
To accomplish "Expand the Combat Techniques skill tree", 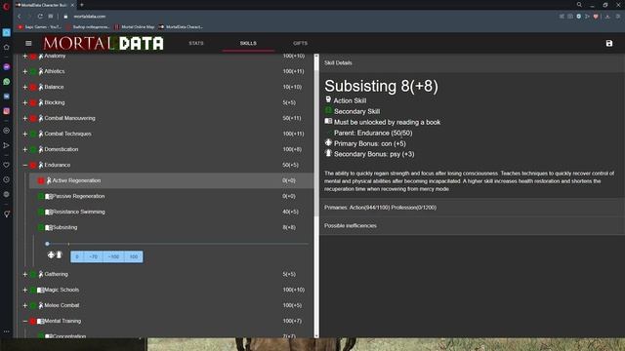I will pos(25,134).
